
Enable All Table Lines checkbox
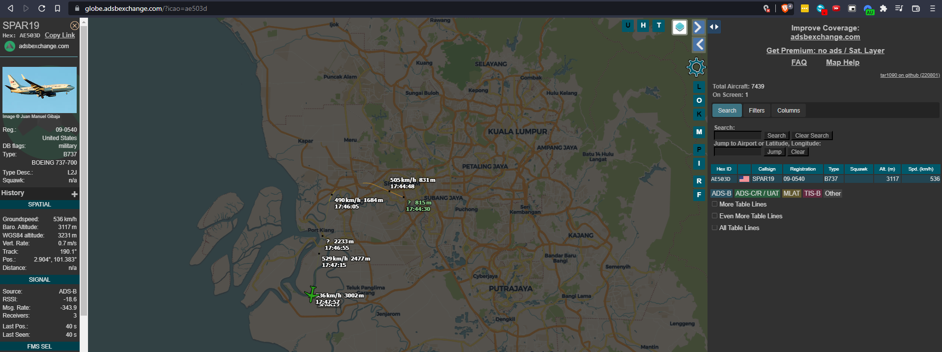(715, 228)
